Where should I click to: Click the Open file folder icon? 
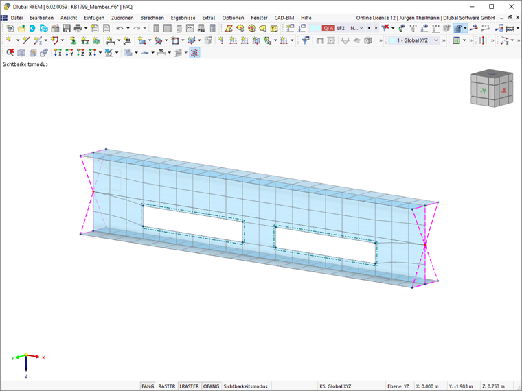21,28
